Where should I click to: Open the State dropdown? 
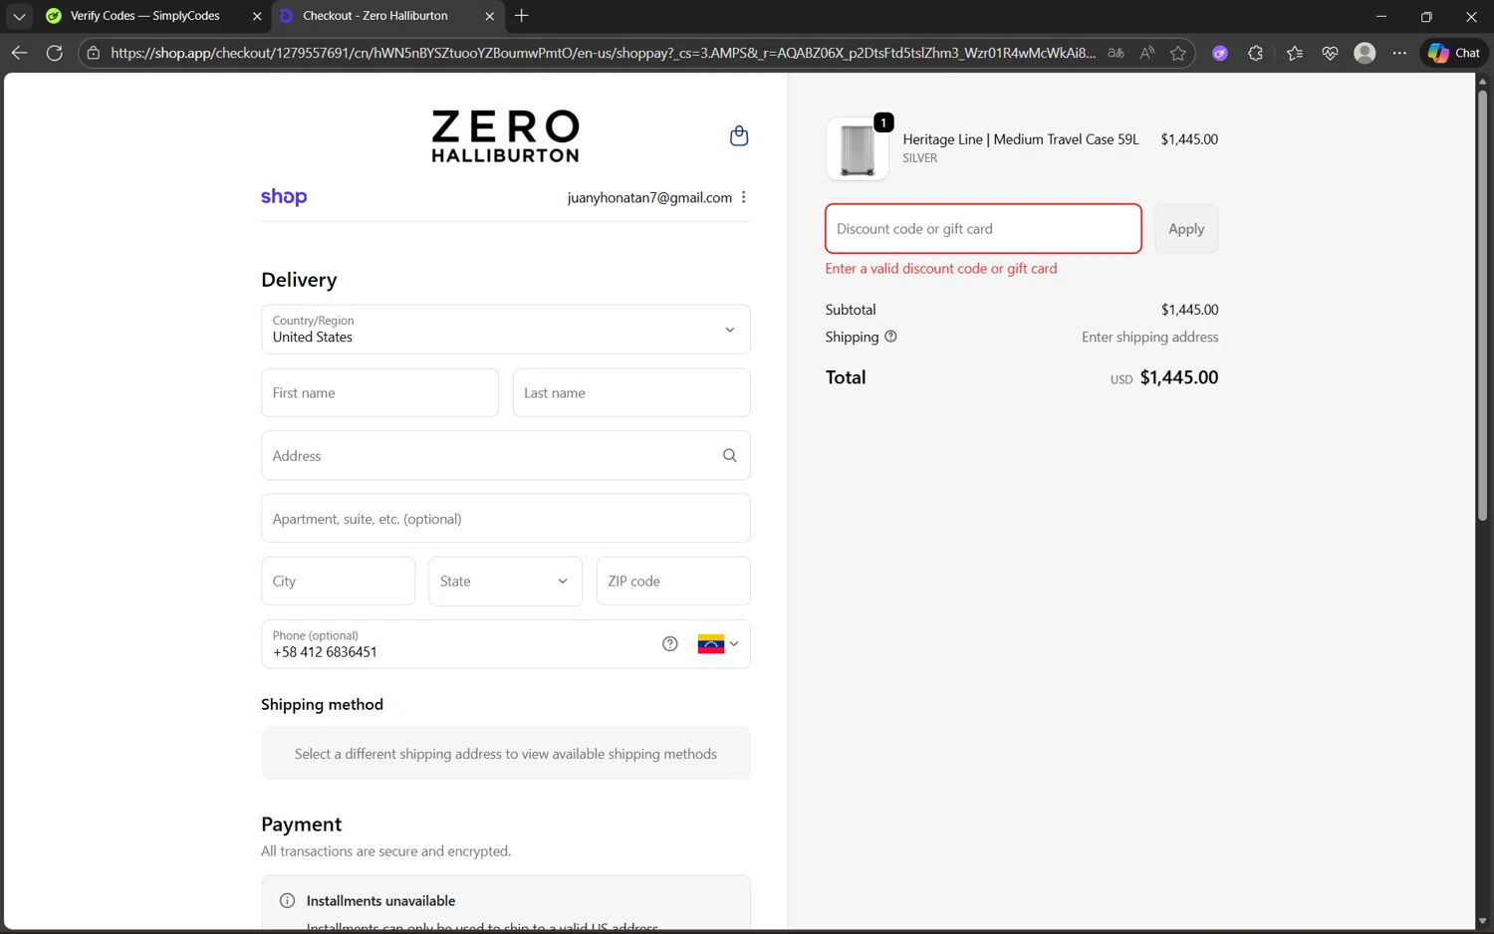pyautogui.click(x=505, y=582)
